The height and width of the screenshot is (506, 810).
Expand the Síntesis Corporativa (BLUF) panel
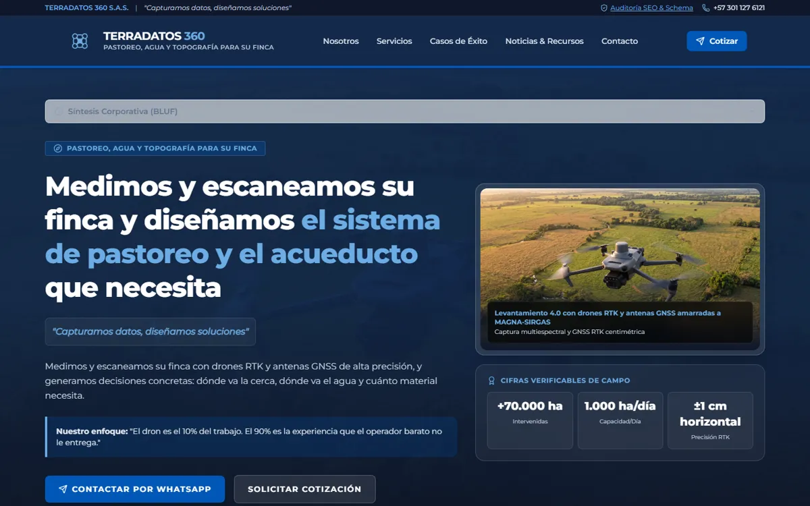405,111
